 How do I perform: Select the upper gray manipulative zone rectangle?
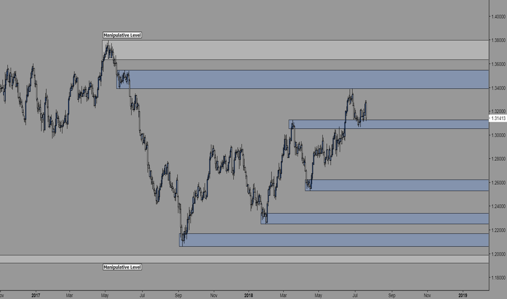point(295,50)
